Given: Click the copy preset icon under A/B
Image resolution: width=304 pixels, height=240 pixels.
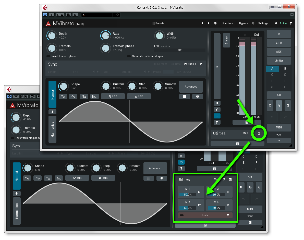Looking at the screenshot, I should 279,105.
